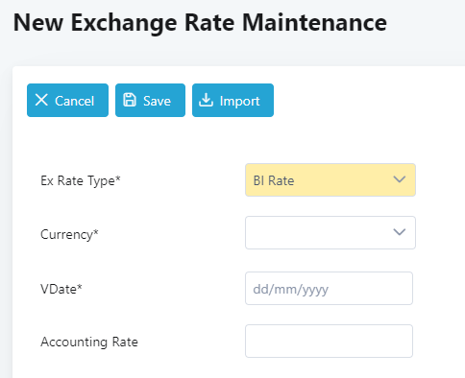Select the VDate* field label

61,289
